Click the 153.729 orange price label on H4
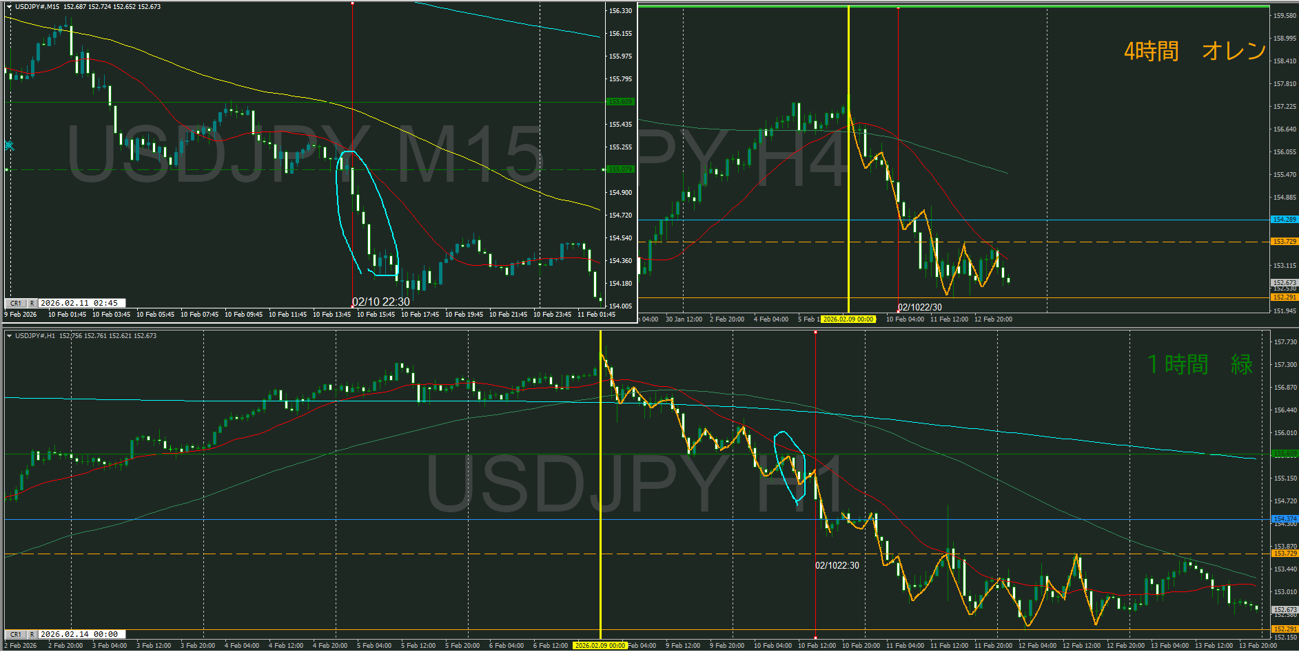Image resolution: width=1299 pixels, height=652 pixels. click(1284, 242)
